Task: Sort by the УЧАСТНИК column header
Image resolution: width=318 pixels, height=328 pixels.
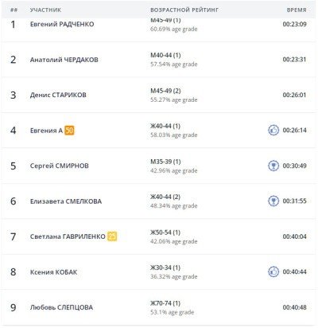Action: pyautogui.click(x=45, y=10)
